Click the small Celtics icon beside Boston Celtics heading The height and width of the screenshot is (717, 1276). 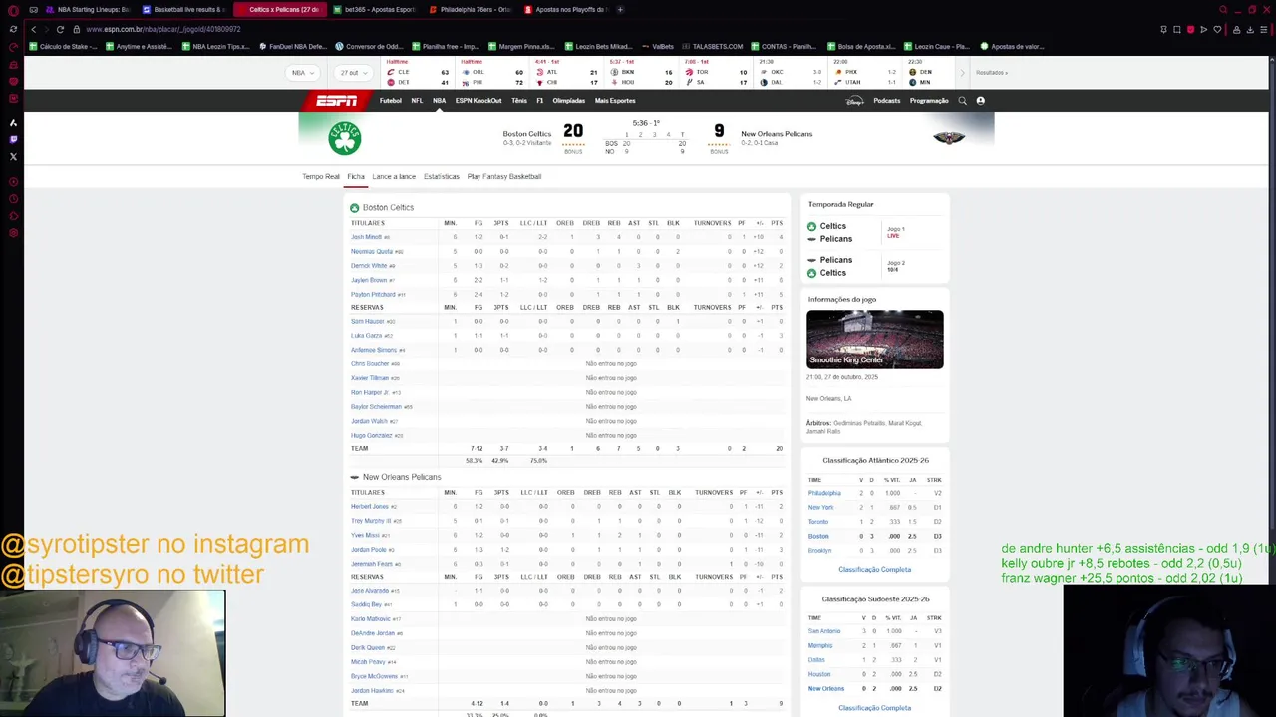(354, 208)
